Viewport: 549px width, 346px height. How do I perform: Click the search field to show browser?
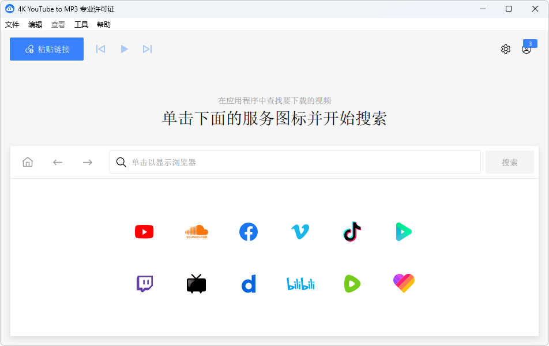click(x=295, y=162)
